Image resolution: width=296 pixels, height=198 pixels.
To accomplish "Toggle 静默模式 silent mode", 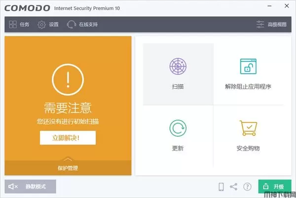I will [31, 187].
